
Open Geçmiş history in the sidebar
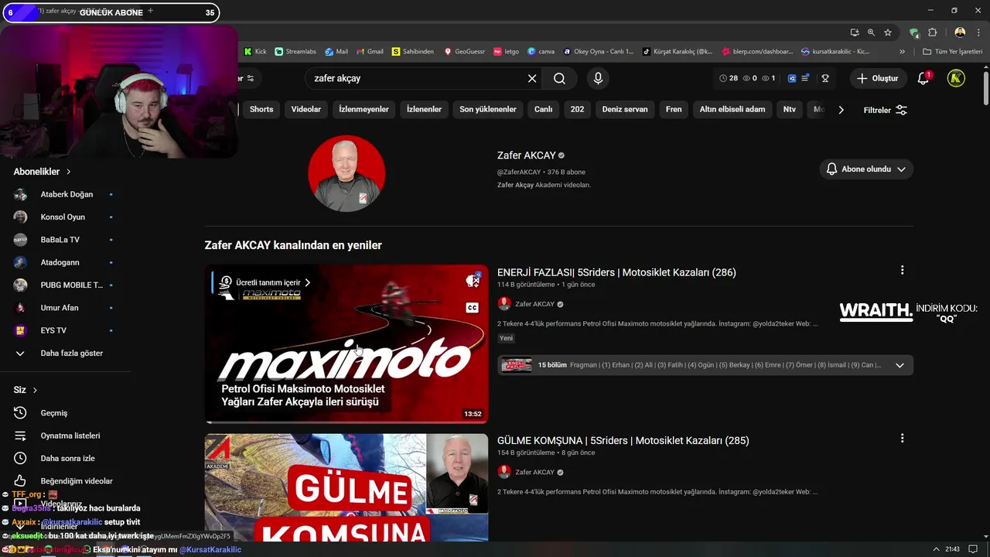coord(53,413)
